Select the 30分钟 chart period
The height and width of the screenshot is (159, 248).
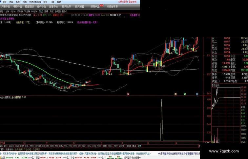pyautogui.click(x=27, y=11)
